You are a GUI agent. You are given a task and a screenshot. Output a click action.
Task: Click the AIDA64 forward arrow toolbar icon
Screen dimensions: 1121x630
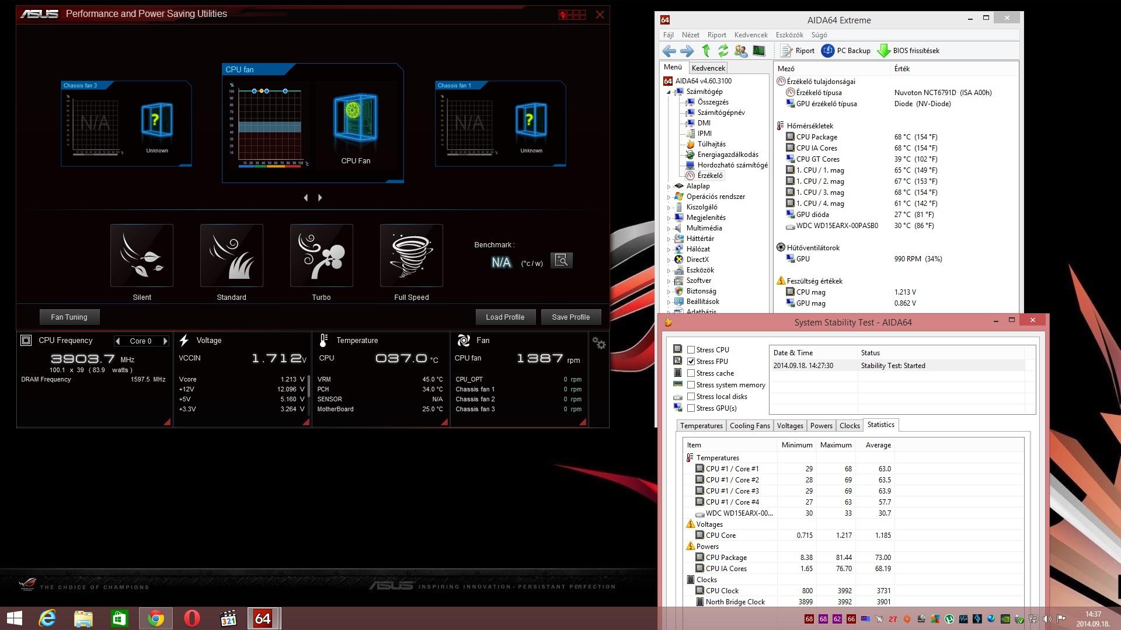(x=687, y=51)
